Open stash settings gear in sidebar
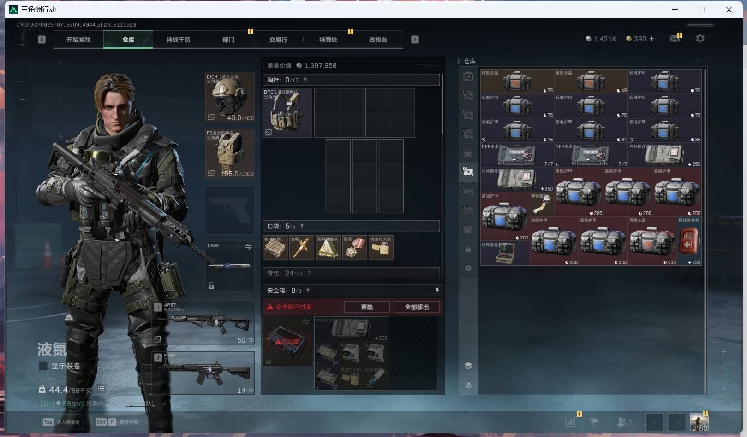 468,268
